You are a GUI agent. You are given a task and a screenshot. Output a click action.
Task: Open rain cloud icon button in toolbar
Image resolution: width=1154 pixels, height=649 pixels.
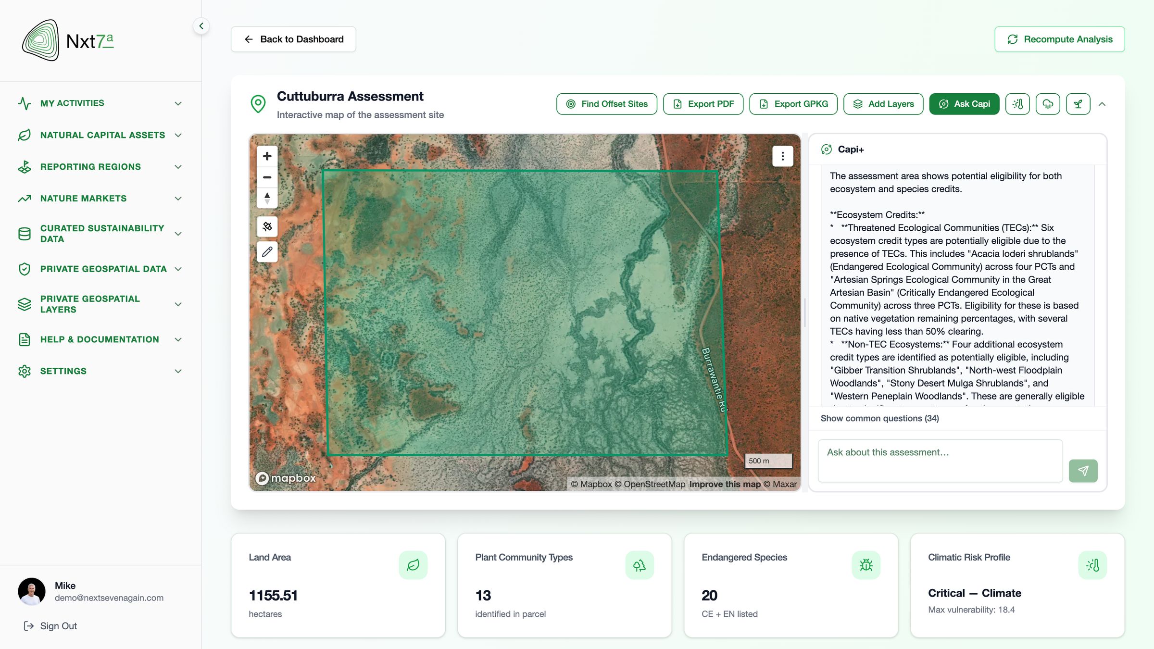(x=1048, y=104)
